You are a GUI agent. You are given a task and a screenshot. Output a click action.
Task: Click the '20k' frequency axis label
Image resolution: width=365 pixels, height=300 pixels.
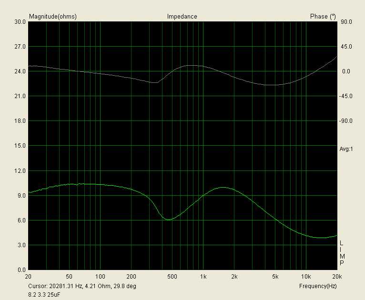coord(337,277)
